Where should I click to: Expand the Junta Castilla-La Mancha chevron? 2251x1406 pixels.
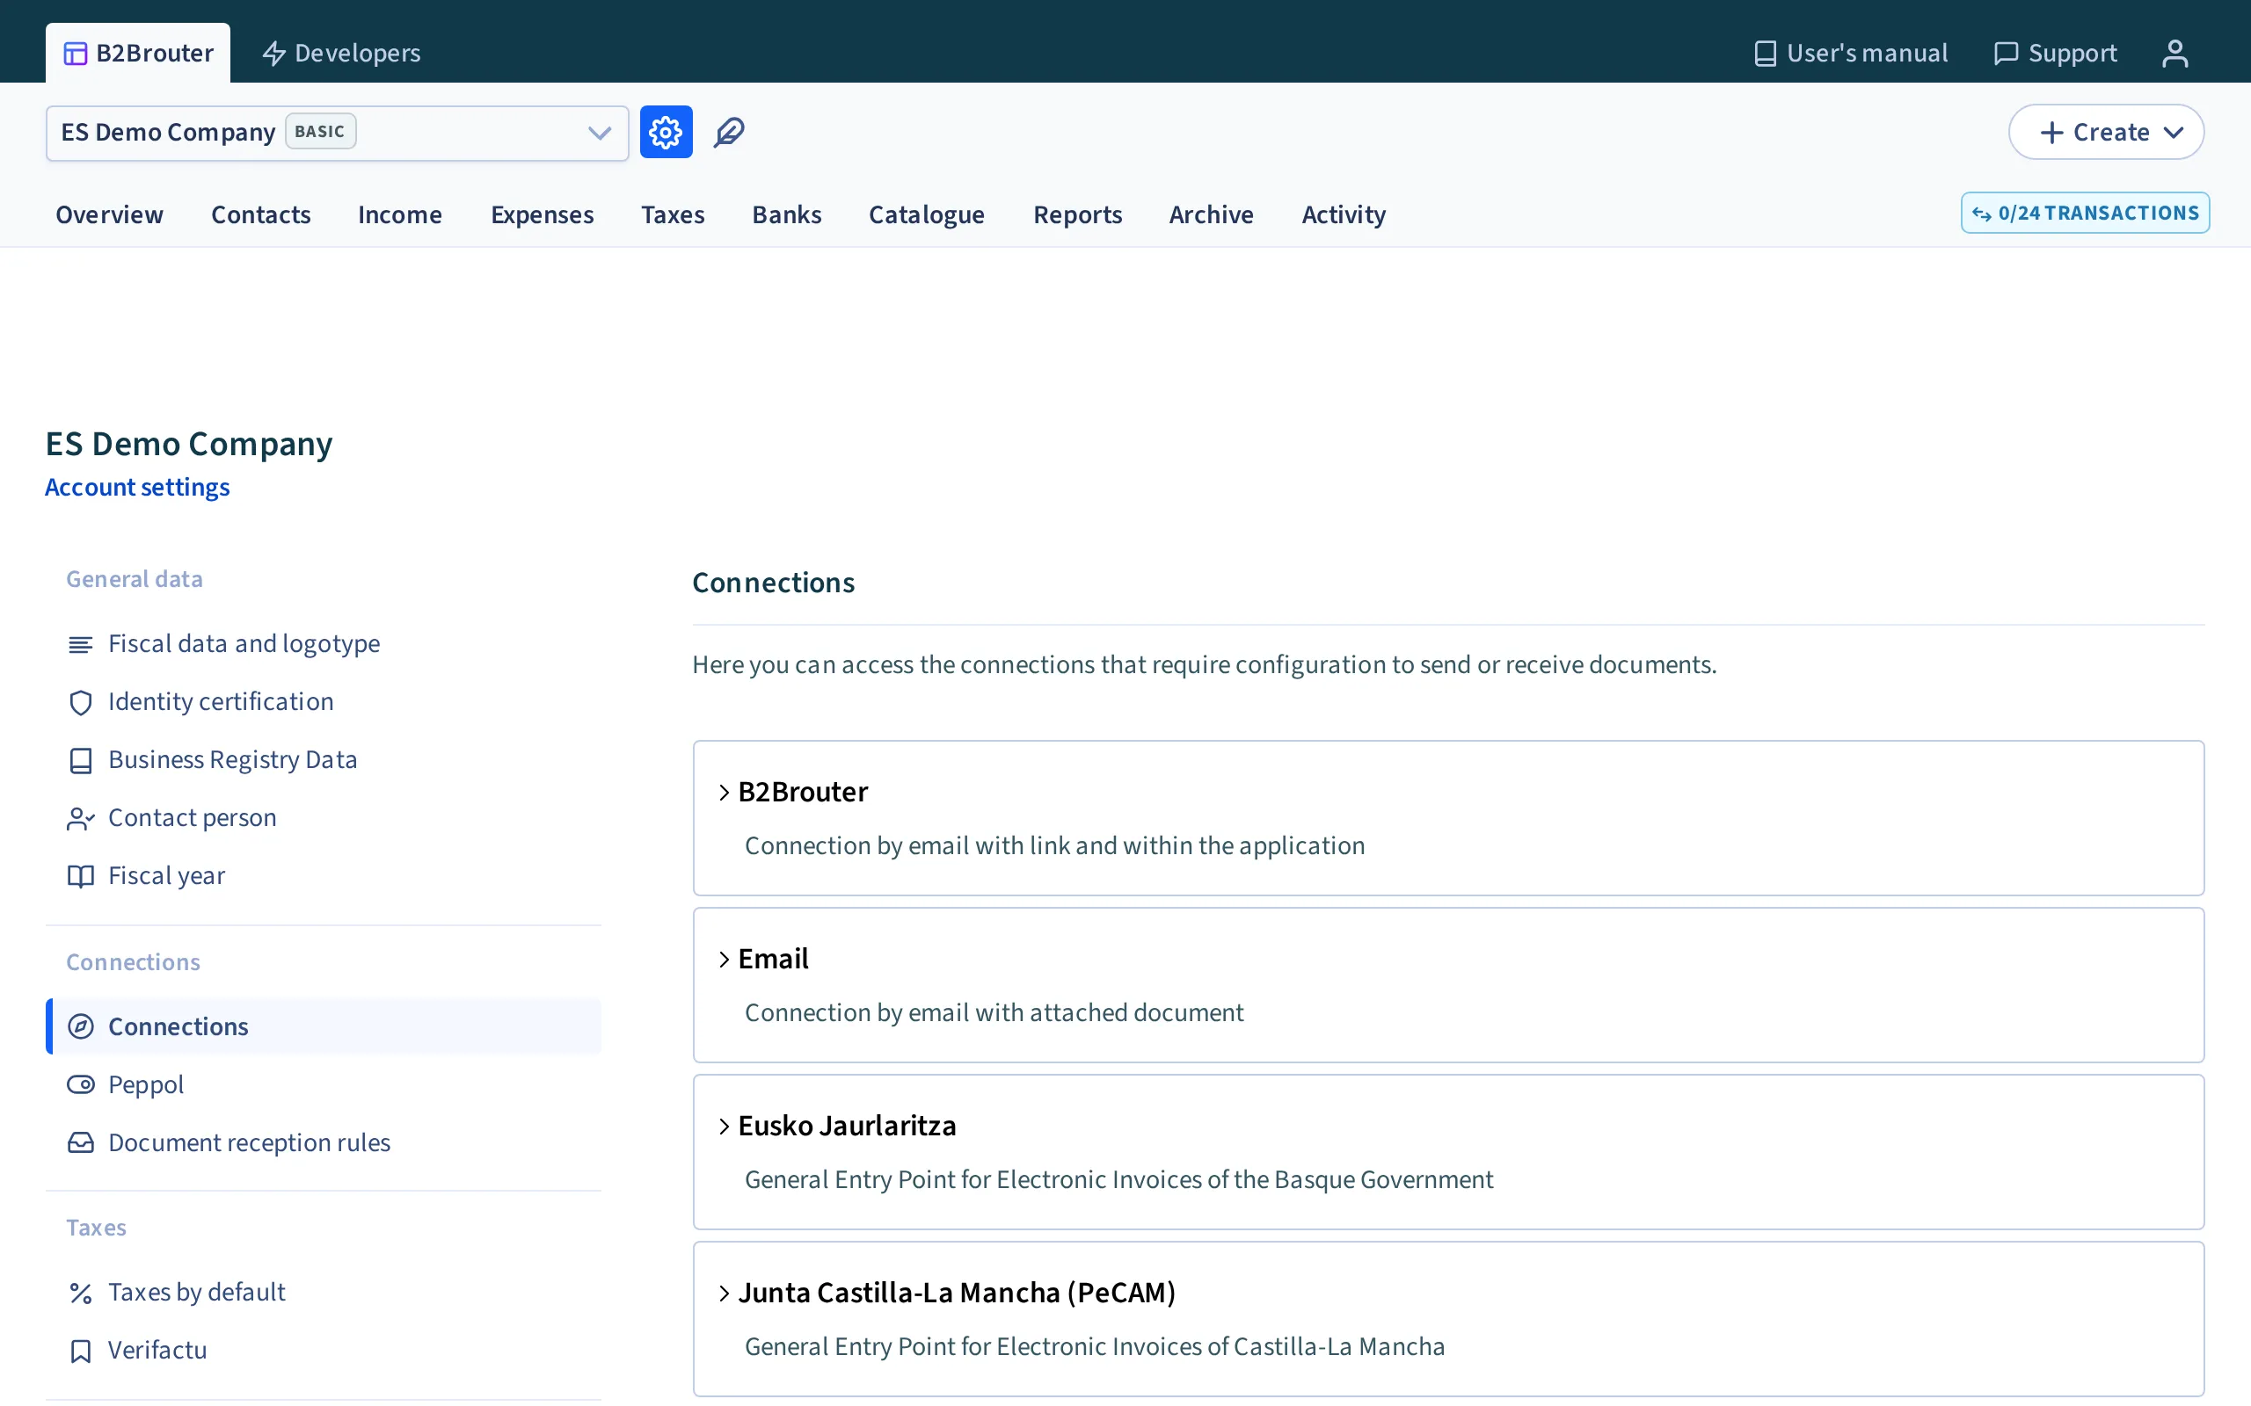(x=724, y=1294)
